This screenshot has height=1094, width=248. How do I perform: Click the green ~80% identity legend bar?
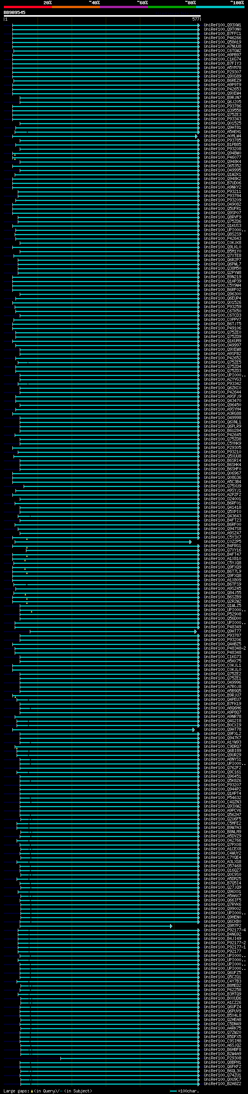(172, 7)
